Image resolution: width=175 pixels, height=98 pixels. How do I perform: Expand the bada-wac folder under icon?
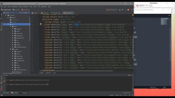pos(13,33)
